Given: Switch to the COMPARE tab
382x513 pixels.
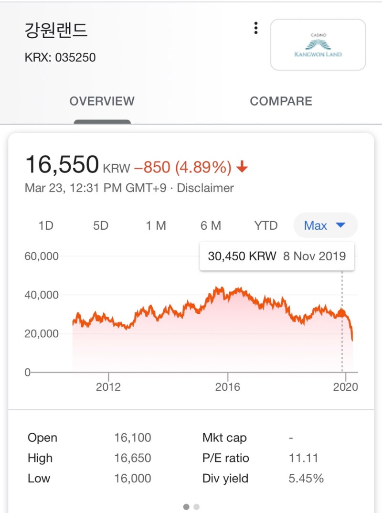Looking at the screenshot, I should click(x=281, y=101).
